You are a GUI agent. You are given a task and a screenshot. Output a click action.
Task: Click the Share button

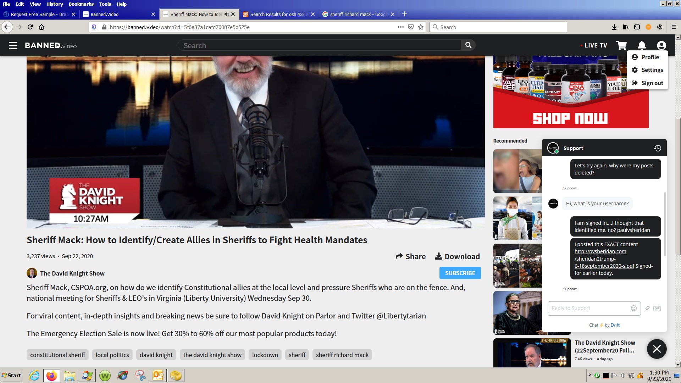click(411, 256)
